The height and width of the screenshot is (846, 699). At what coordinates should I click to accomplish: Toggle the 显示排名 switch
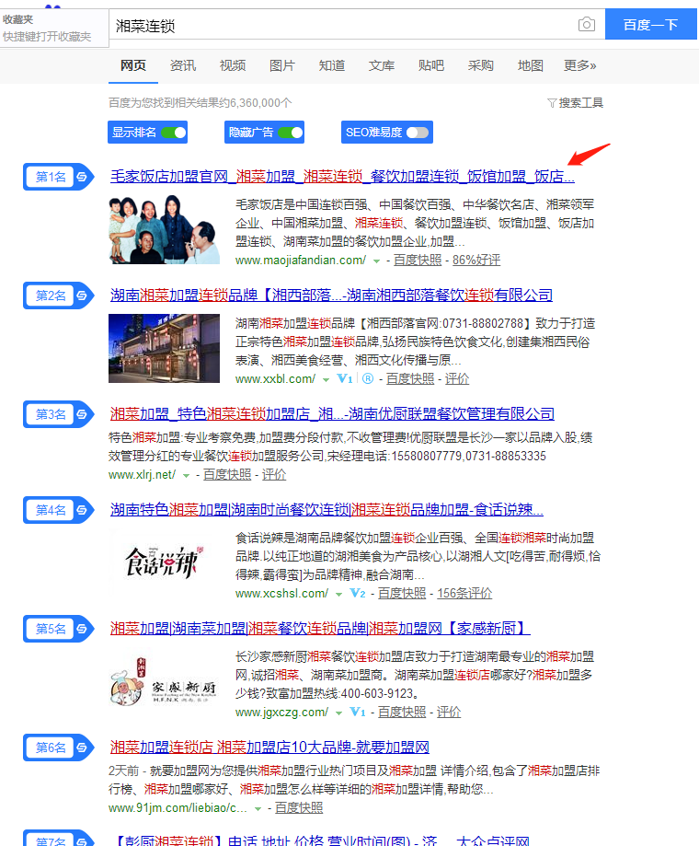174,133
